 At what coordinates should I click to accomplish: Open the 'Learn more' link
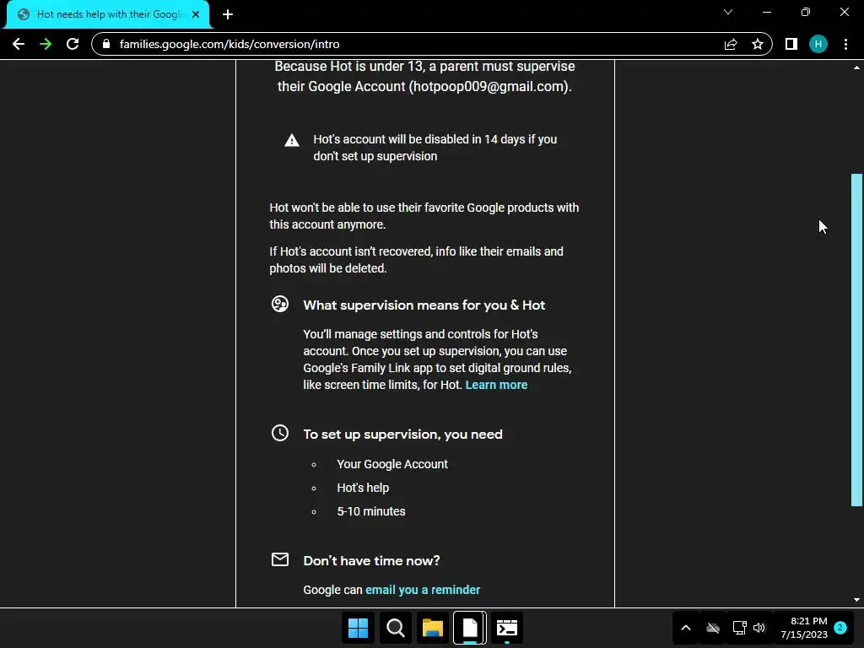click(x=496, y=385)
